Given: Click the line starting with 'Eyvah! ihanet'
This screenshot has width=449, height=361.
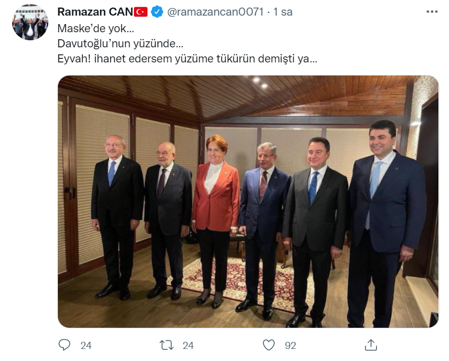Looking at the screenshot, I should click(187, 59).
